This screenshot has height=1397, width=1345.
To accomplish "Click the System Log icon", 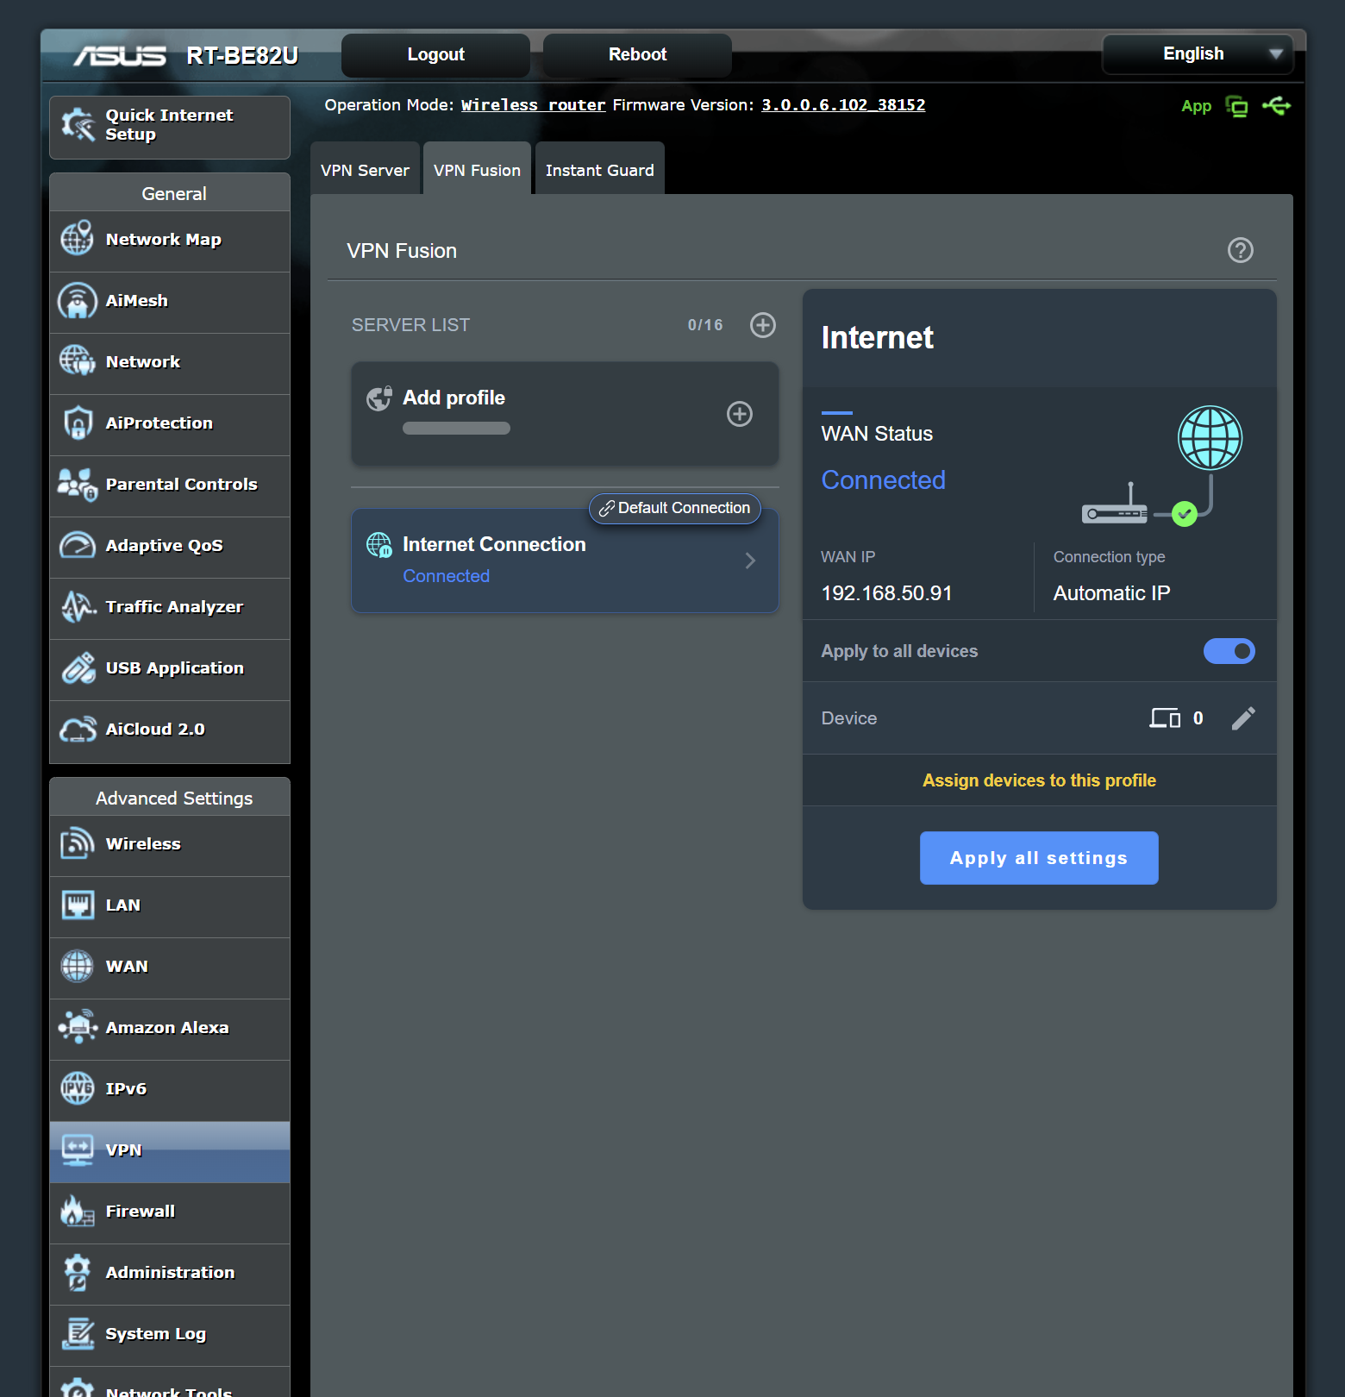I will pyautogui.click(x=78, y=1333).
